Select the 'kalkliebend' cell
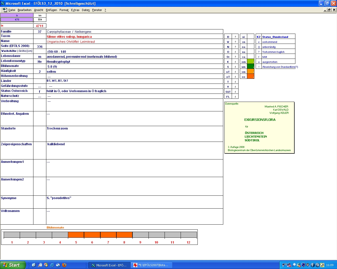This screenshot has height=269, width=337. [x=135, y=151]
